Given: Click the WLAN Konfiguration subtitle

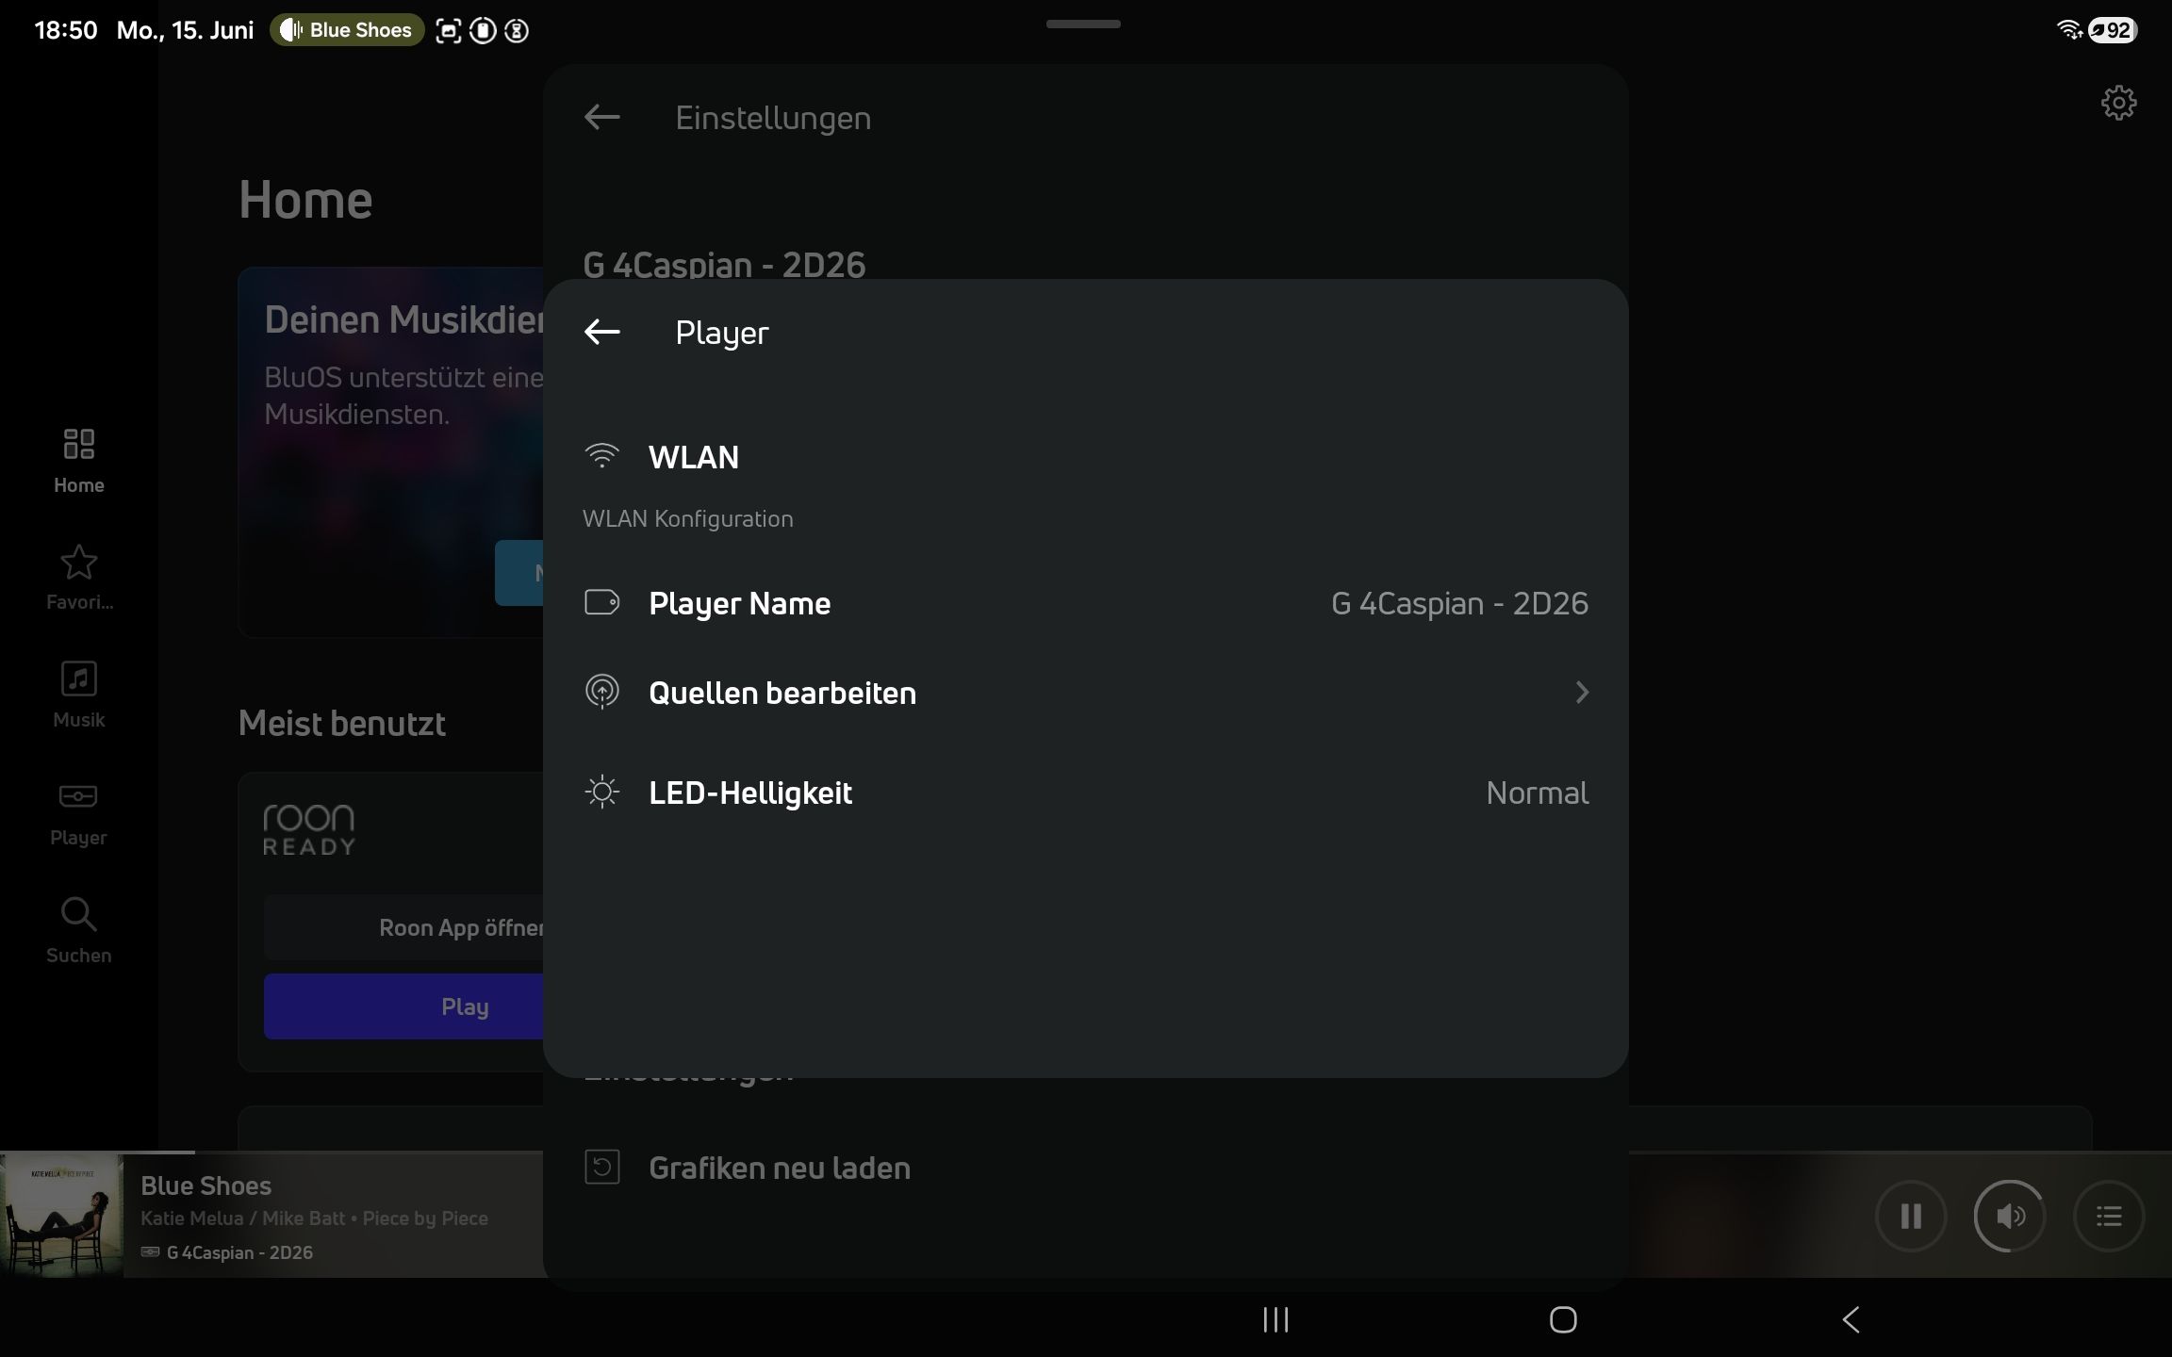Looking at the screenshot, I should (x=688, y=518).
